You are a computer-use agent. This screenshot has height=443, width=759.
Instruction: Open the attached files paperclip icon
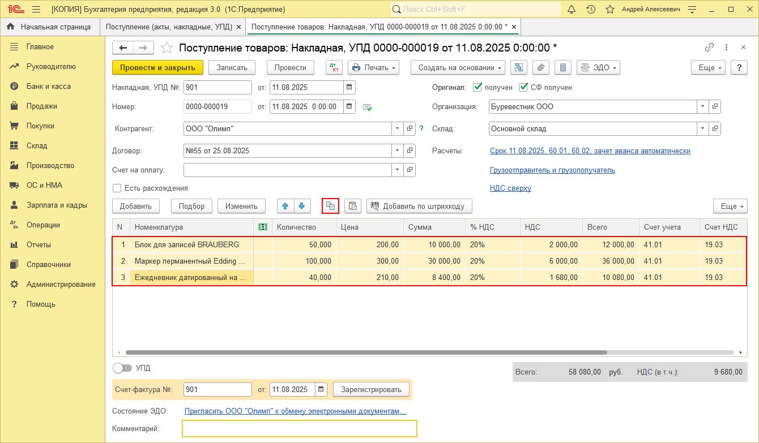541,67
